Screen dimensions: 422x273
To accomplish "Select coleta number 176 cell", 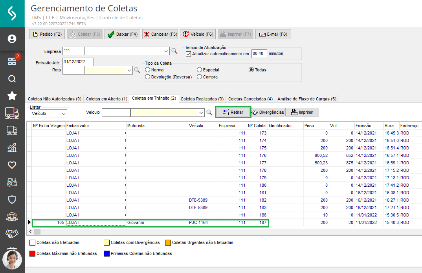I will click(x=257, y=155).
